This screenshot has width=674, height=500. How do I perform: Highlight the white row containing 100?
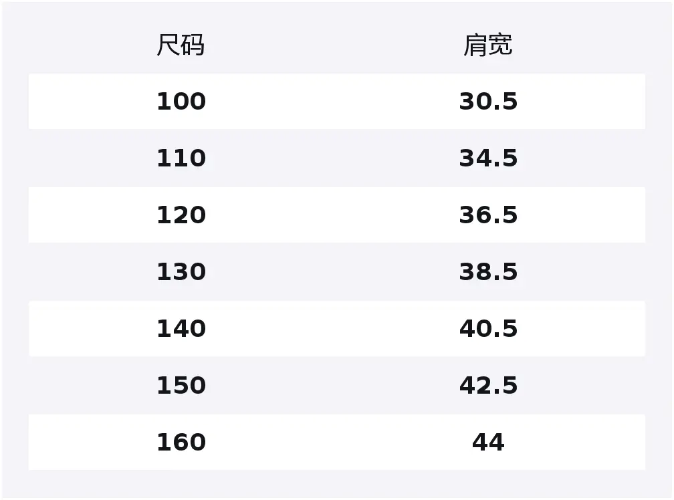(x=334, y=102)
